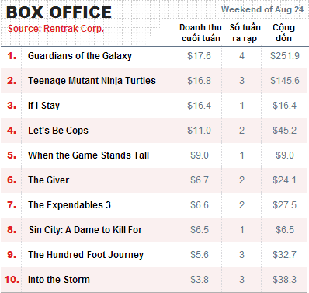The height and width of the screenshot is (293, 309).
Task: Click the $251.9 cumulative total value
Action: point(285,56)
